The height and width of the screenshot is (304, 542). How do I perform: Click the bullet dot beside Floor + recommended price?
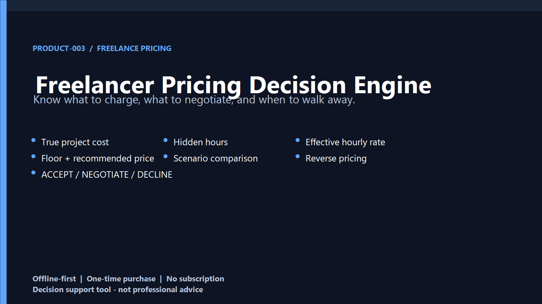pyautogui.click(x=34, y=157)
